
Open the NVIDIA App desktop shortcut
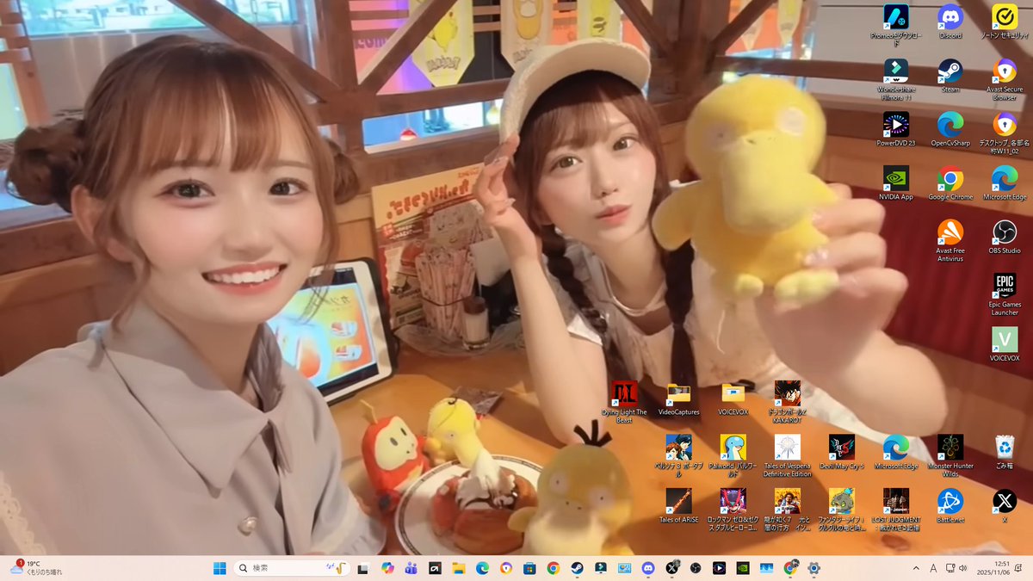coord(896,183)
